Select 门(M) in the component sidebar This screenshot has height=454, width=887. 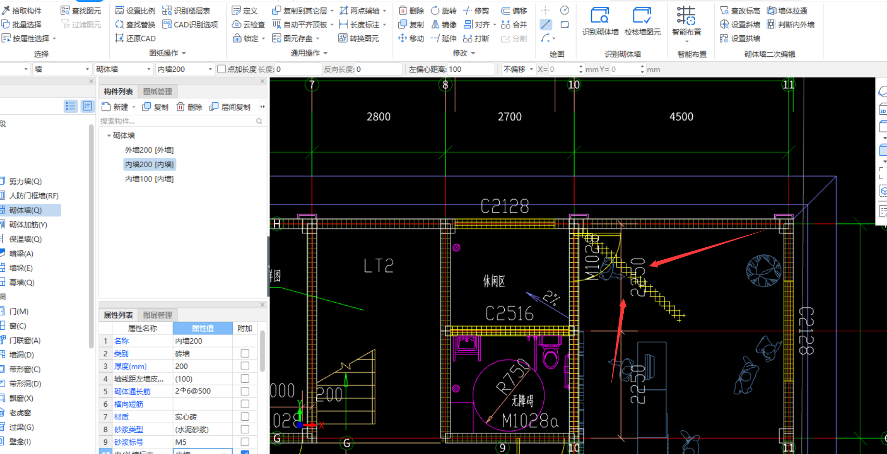(18, 311)
